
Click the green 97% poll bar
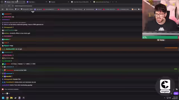pos(160,37)
